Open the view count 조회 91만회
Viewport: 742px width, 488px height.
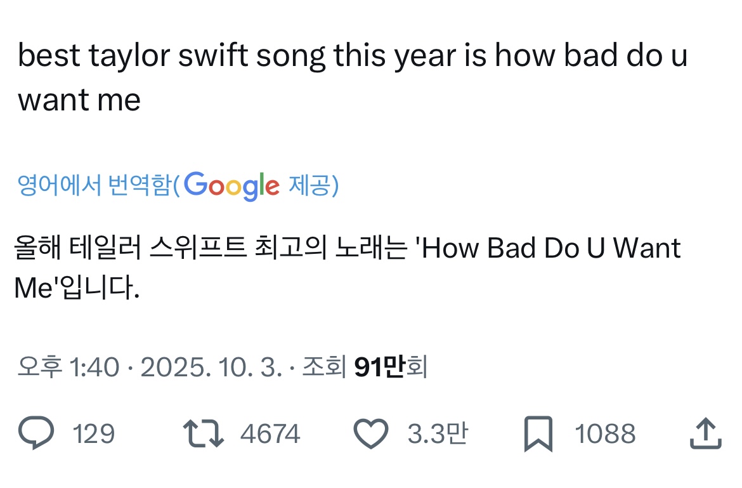tap(365, 366)
